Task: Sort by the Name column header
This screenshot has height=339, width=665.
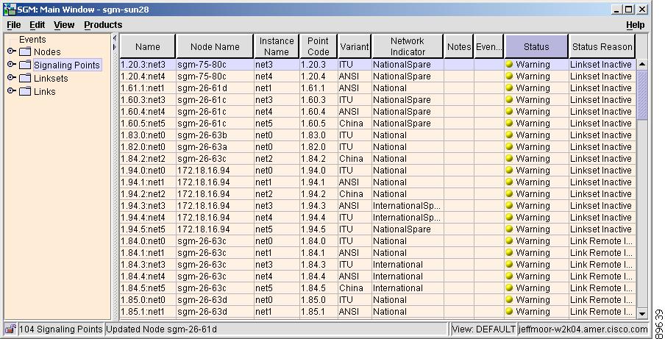Action: 148,46
